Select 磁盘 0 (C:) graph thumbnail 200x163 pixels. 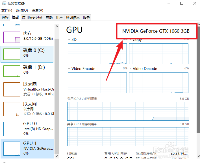12,54
